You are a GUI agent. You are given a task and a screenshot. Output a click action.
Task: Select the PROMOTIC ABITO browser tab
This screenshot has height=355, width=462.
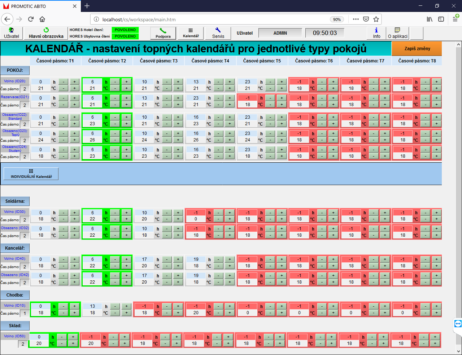point(40,6)
